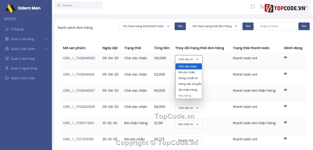This screenshot has height=150, width=313.
Task: Click eye icon for order ORD_1_1739177264
Action: (285, 122)
